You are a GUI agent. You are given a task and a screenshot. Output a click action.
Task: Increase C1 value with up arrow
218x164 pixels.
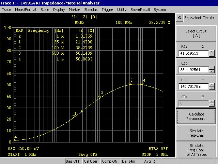[x=212, y=68]
